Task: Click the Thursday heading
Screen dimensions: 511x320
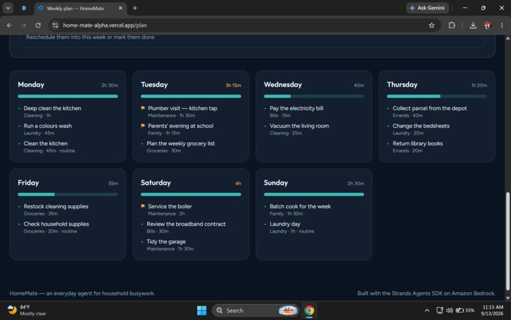Action: (x=402, y=84)
